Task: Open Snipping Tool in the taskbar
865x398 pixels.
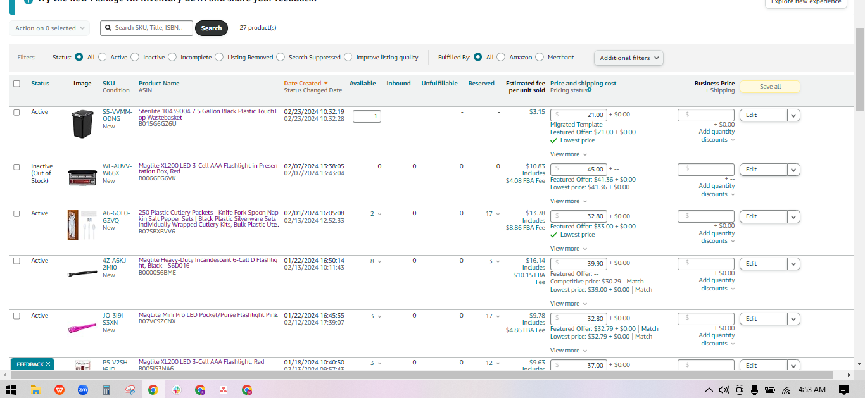Action: click(130, 390)
